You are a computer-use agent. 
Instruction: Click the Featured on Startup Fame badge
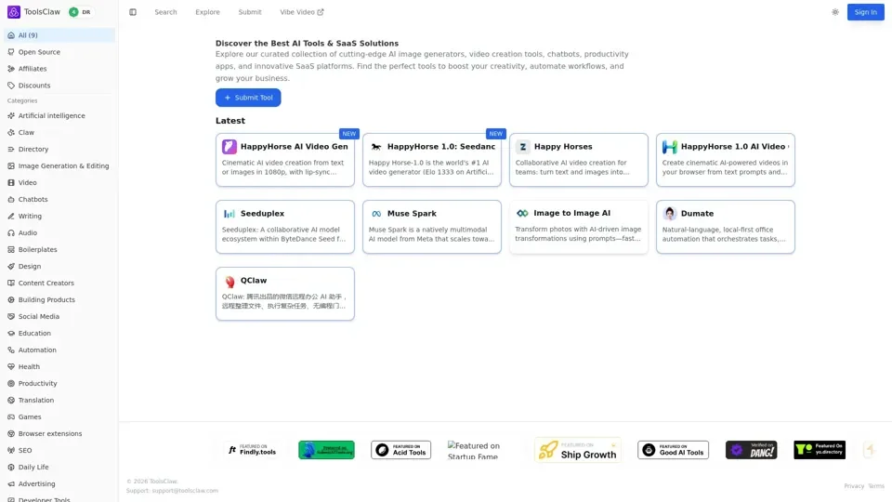[476, 450]
